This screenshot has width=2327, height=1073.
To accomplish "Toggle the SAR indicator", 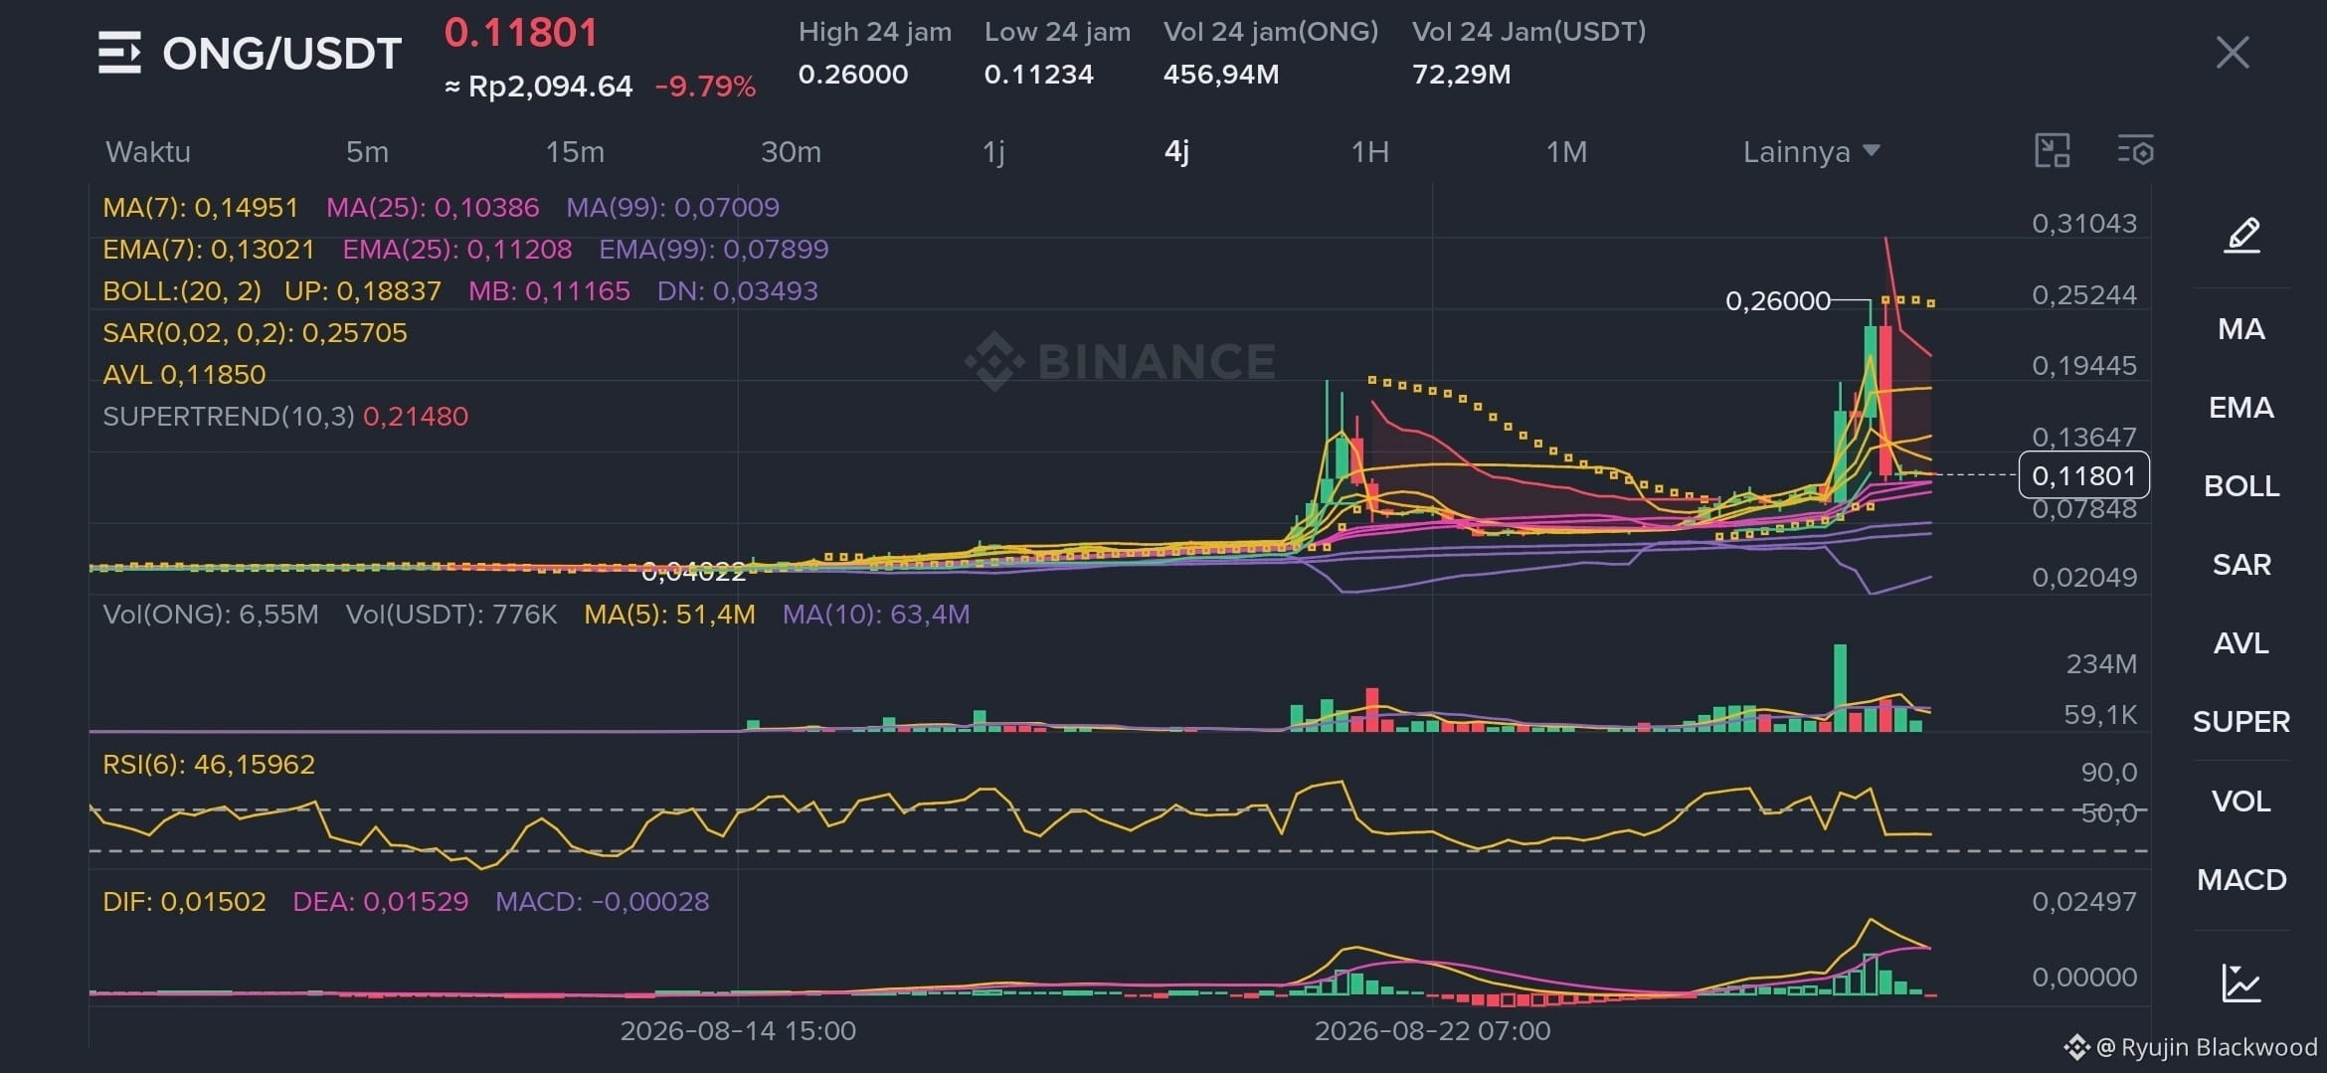I will point(2241,565).
